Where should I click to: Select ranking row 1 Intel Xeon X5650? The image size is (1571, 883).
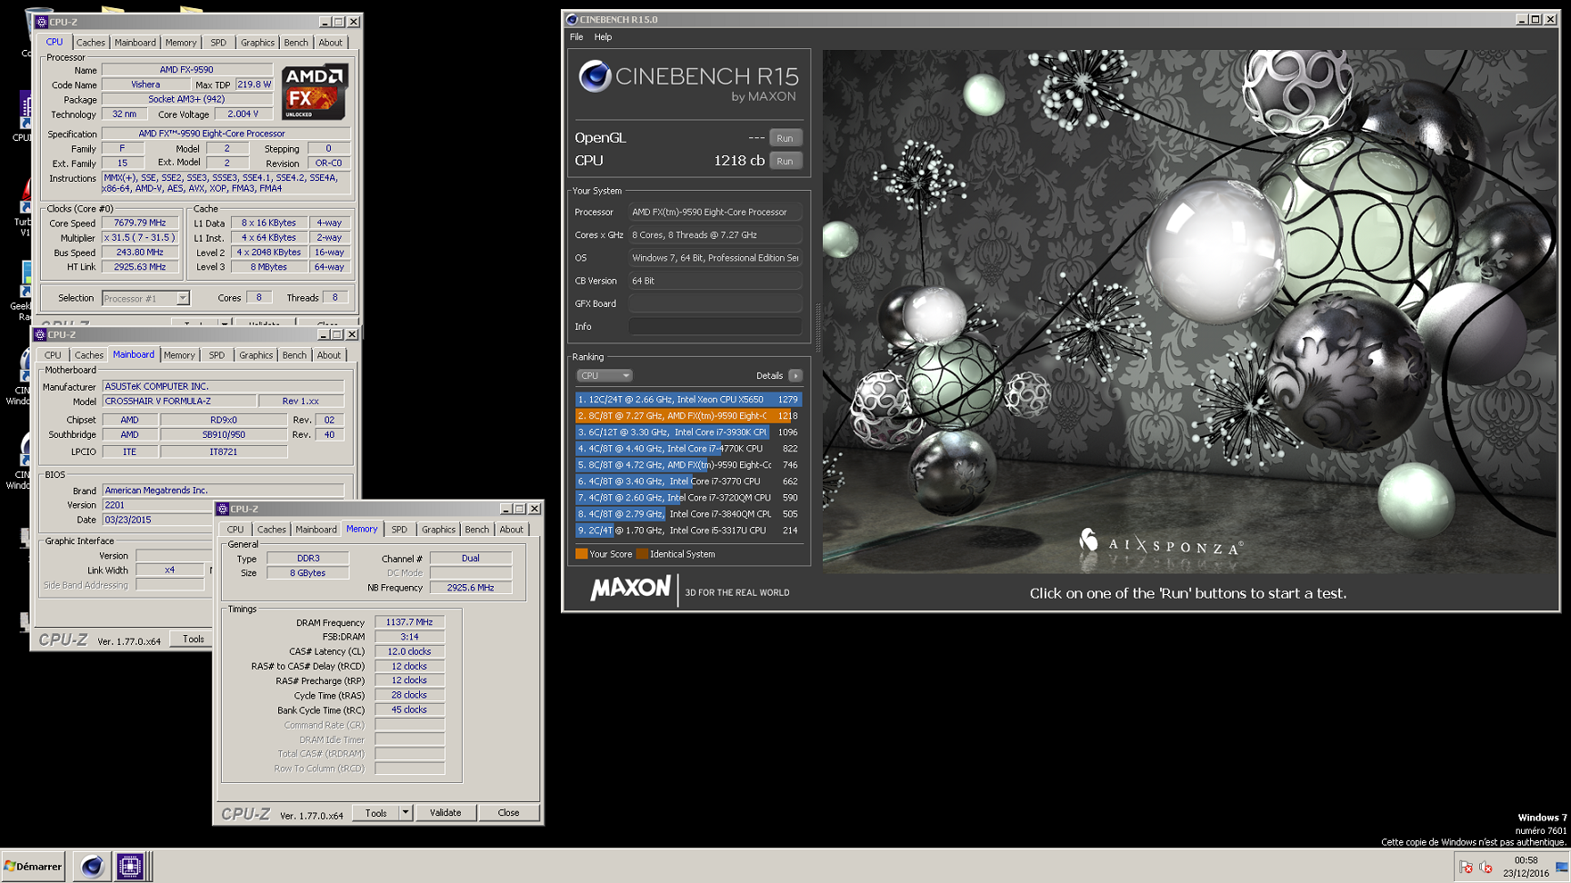[688, 399]
